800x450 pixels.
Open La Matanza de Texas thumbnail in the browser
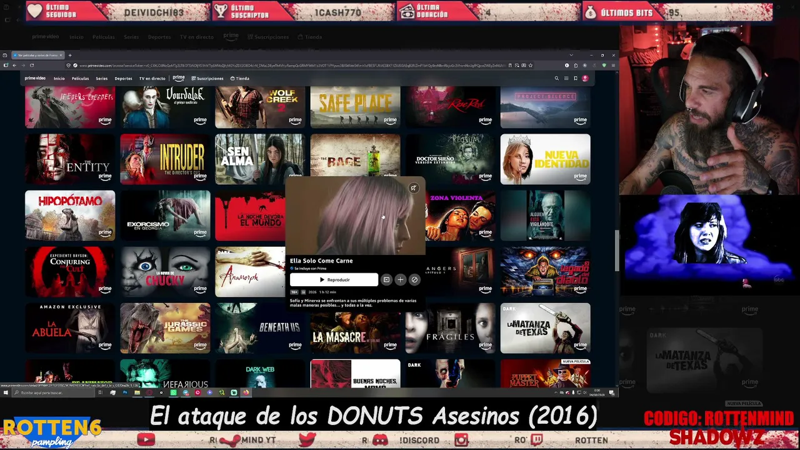pyautogui.click(x=545, y=328)
